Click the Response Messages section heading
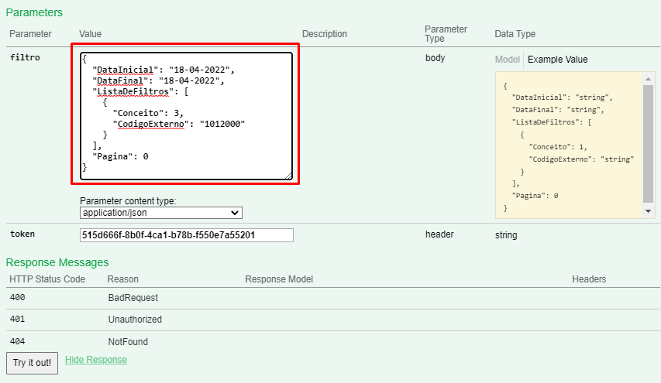This screenshot has height=383, width=661. point(57,262)
